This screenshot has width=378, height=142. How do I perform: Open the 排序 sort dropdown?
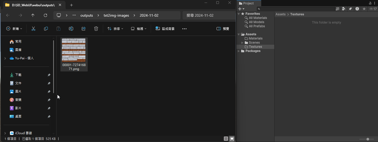115,29
